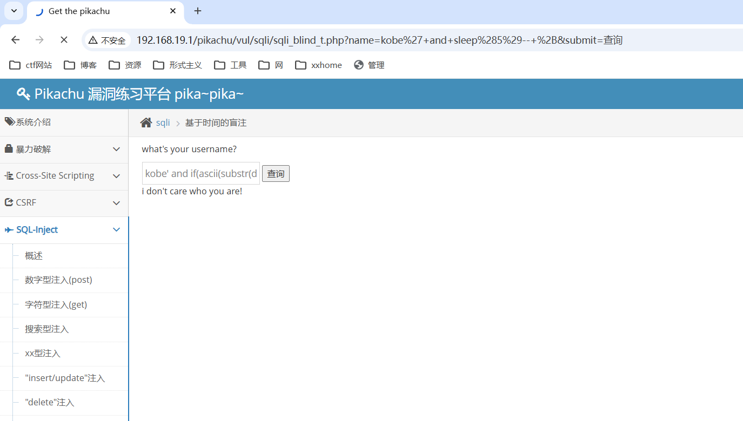Open the 博客 bookmark folder

point(80,65)
